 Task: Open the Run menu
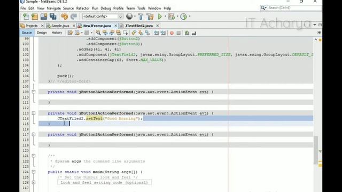point(95,9)
